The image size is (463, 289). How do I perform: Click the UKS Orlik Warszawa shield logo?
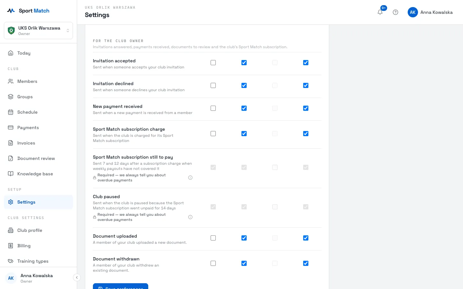tap(11, 31)
